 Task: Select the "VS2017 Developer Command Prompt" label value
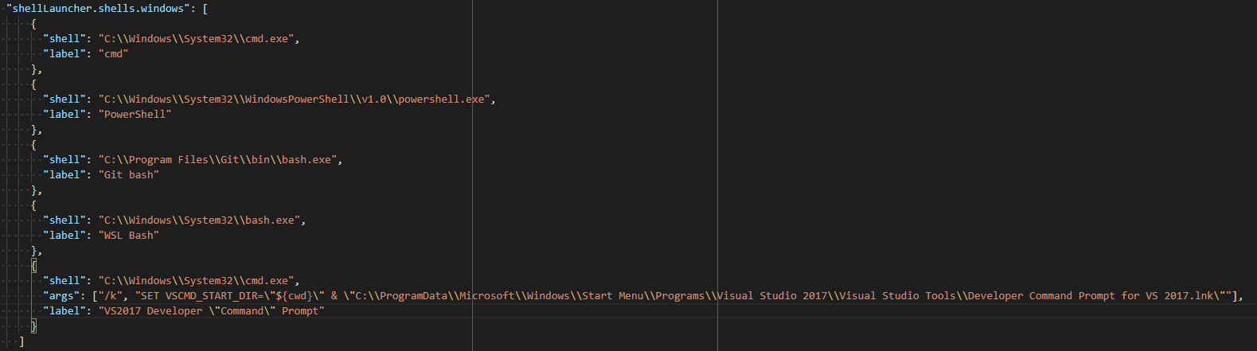pyautogui.click(x=211, y=310)
